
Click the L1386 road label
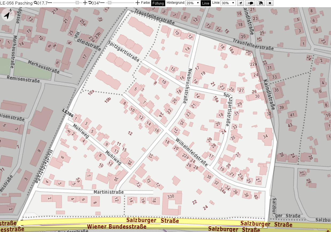(x=67, y=113)
